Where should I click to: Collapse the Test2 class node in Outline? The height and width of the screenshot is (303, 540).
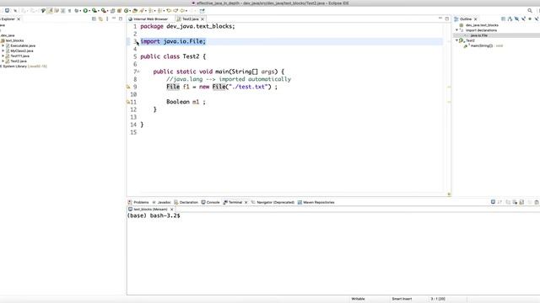coord(457,40)
